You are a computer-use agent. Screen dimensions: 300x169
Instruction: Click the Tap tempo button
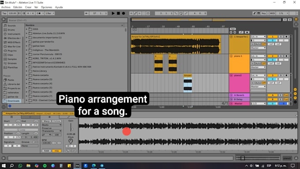tap(4, 13)
